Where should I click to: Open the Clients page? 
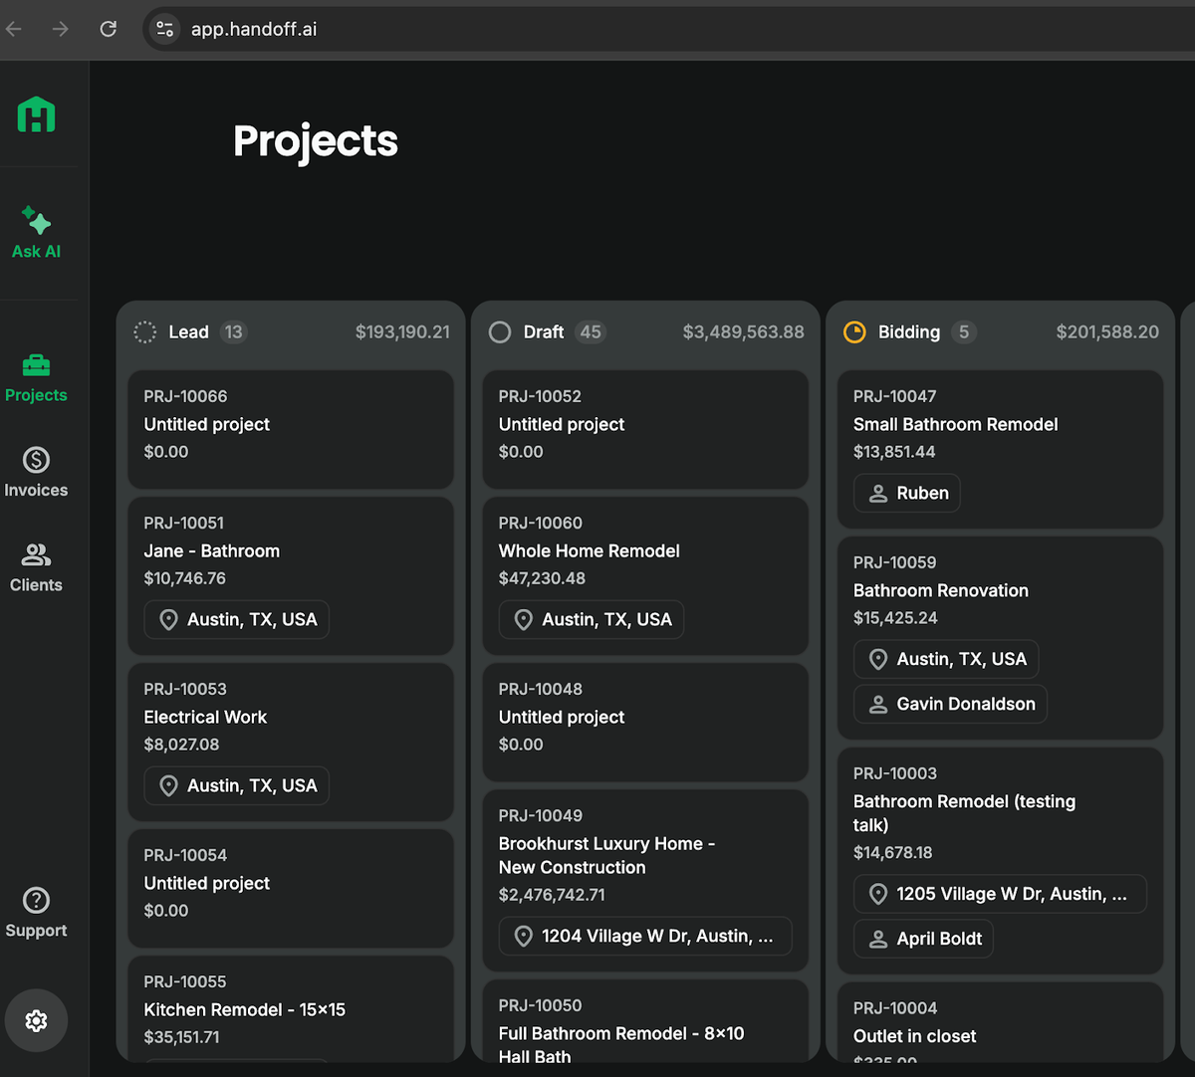37,567
